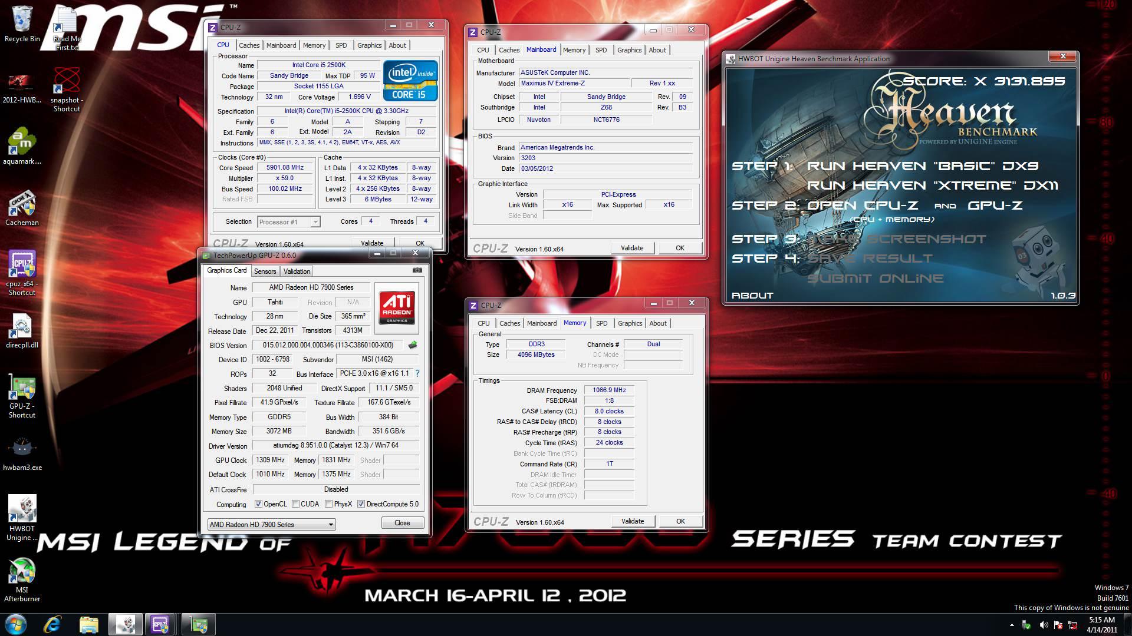Open the Cacheman desktop icon
The width and height of the screenshot is (1132, 636).
(22, 208)
